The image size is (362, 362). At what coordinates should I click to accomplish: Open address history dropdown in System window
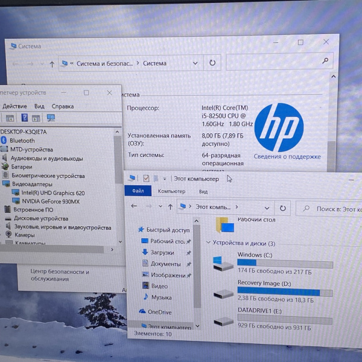point(195,63)
